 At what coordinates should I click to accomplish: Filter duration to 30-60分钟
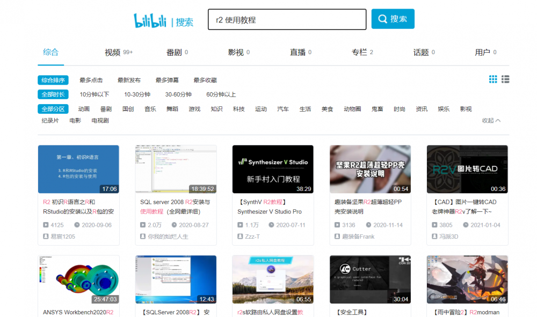point(178,94)
